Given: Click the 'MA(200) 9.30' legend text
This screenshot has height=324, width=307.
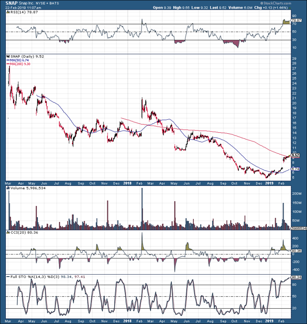Looking at the screenshot, I should click(x=20, y=64).
